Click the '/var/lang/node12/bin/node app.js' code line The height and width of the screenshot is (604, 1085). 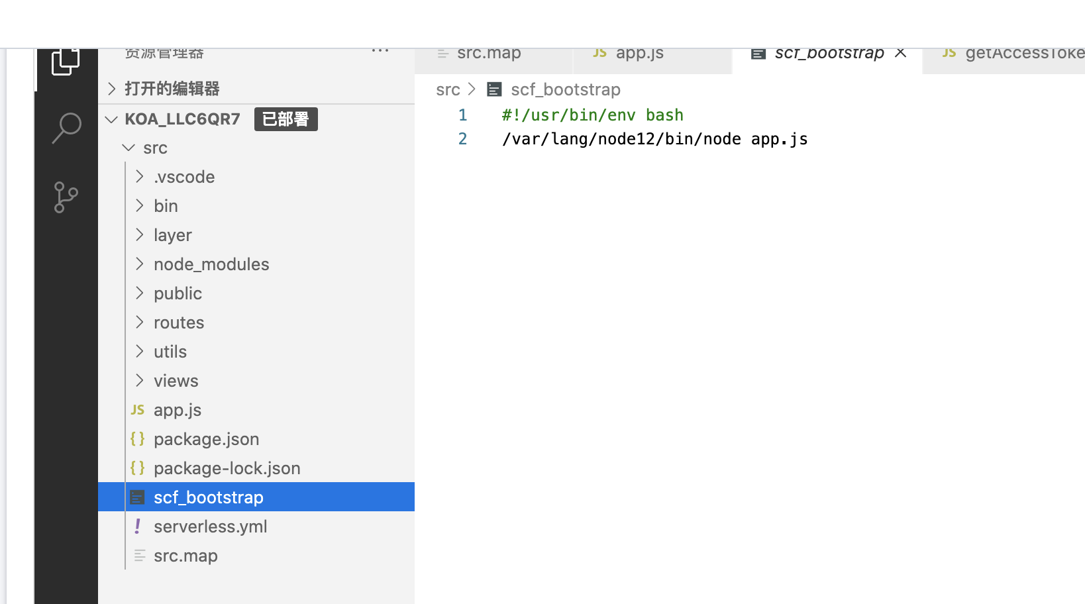tap(655, 139)
